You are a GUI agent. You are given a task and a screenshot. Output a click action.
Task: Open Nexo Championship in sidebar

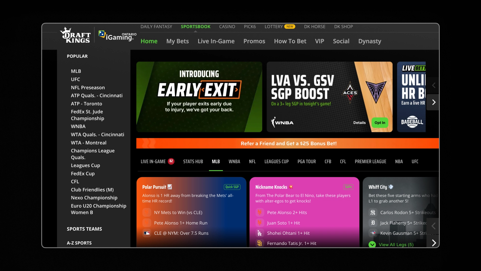(x=94, y=198)
